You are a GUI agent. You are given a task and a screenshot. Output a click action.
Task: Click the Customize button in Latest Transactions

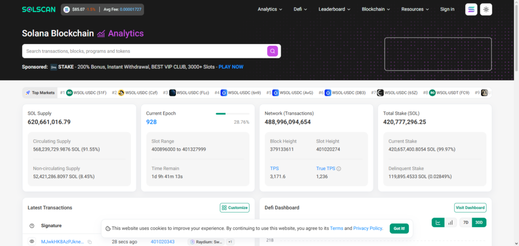click(x=235, y=207)
